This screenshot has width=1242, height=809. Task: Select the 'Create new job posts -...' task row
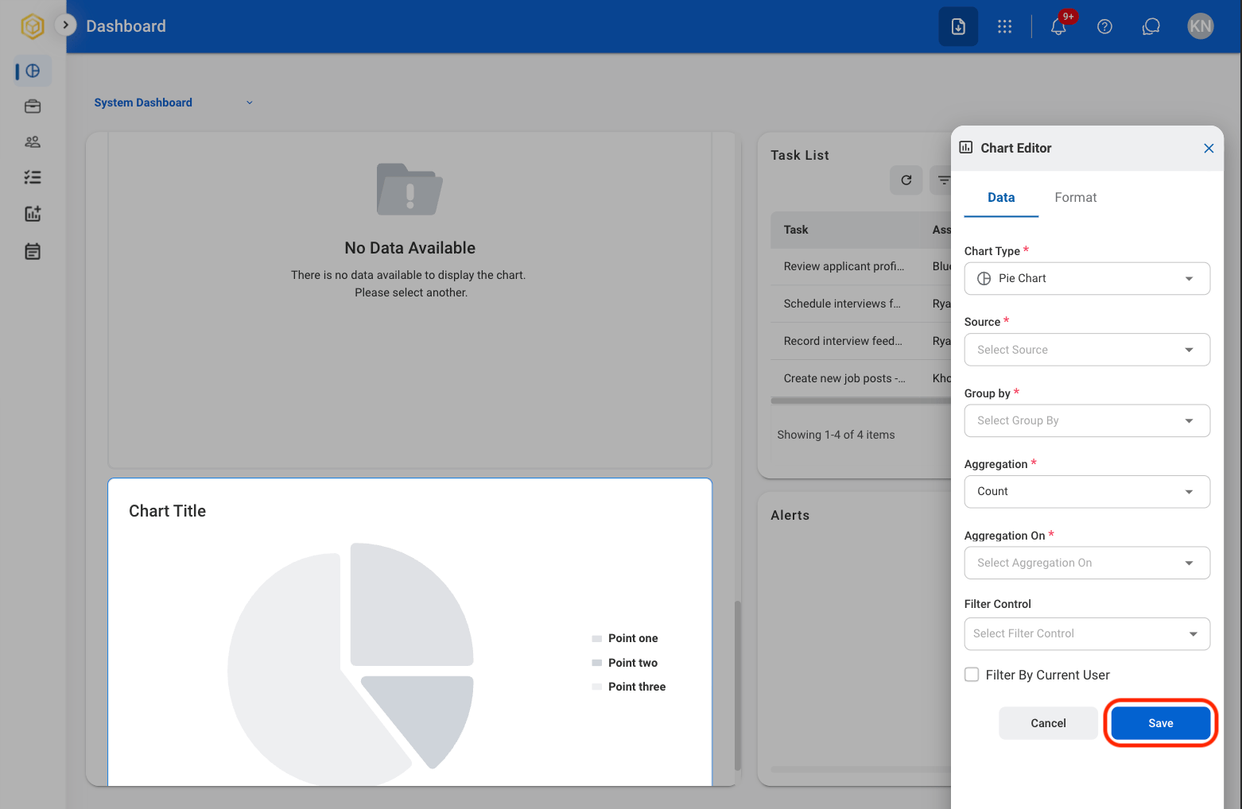[861, 378]
